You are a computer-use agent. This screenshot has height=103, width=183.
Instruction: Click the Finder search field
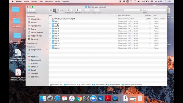click(x=145, y=10)
